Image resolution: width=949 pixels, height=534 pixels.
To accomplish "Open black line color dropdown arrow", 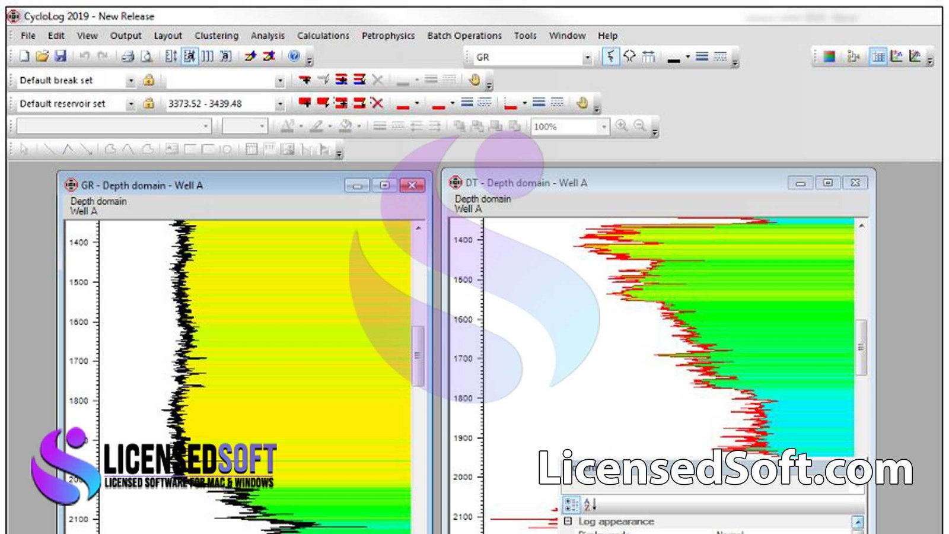I will (x=688, y=57).
